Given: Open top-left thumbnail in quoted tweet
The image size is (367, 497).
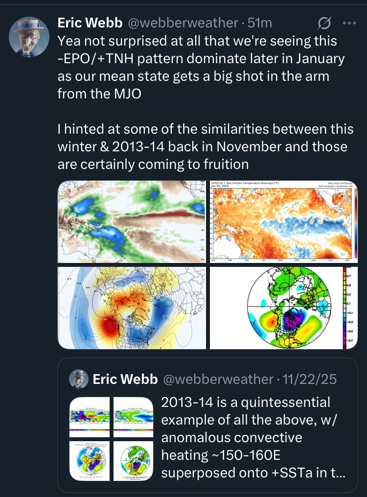Looking at the screenshot, I should tap(91, 416).
